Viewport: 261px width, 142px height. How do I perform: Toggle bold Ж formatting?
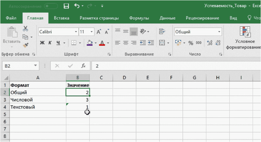click(x=42, y=43)
